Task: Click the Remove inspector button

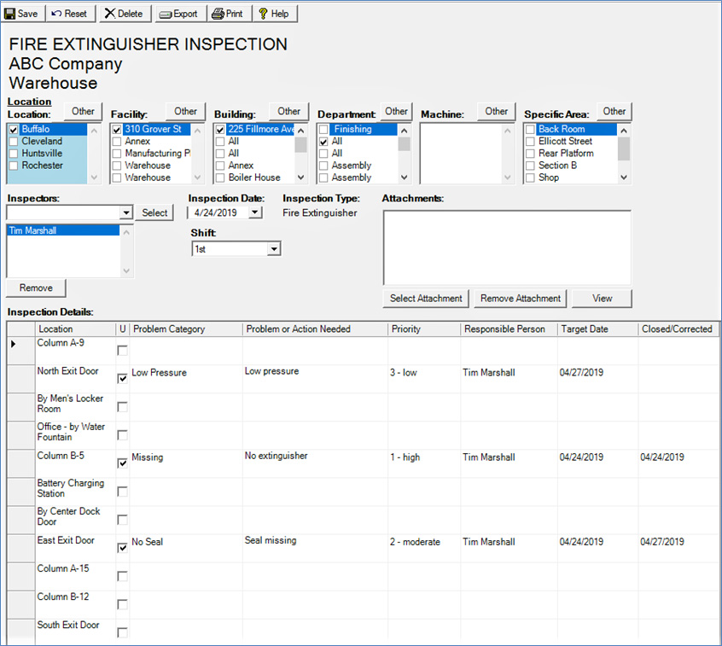Action: (x=36, y=288)
